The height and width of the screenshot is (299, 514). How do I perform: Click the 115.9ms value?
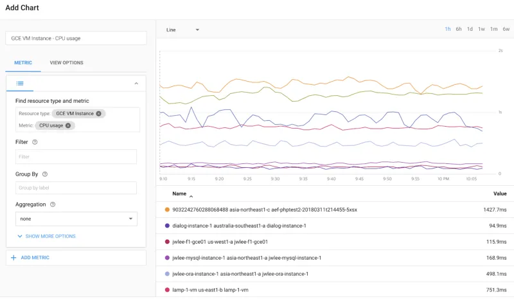(497, 242)
